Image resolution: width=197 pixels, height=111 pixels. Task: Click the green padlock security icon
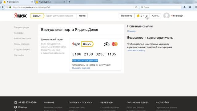coord(10,7)
